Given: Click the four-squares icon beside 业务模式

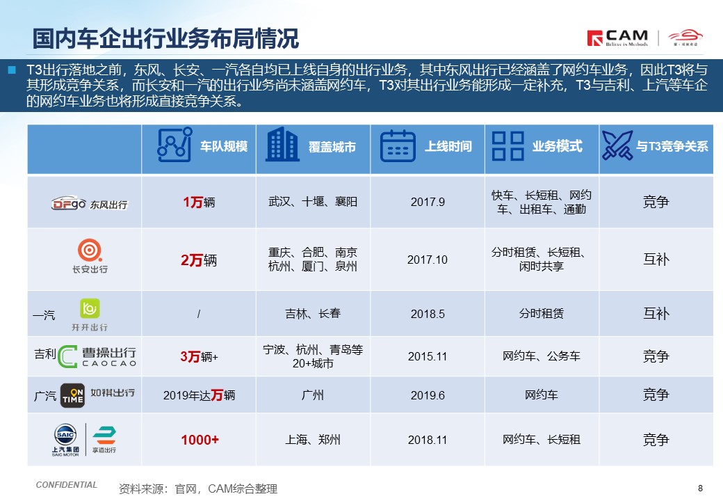Looking at the screenshot, I should click(507, 146).
